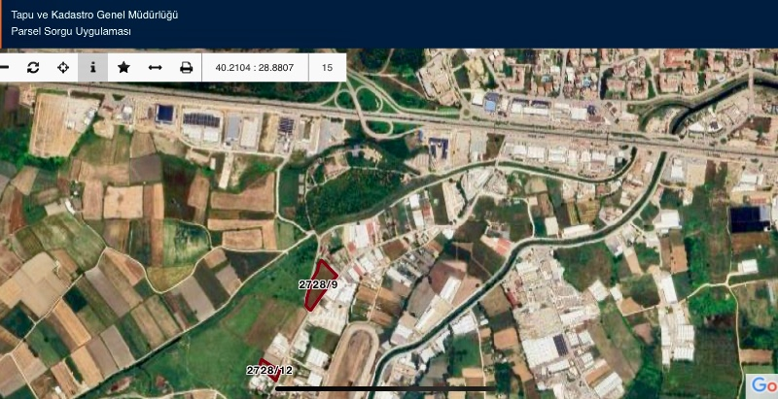The width and height of the screenshot is (778, 399).
Task: Print the map with printer icon
Action: tap(186, 68)
